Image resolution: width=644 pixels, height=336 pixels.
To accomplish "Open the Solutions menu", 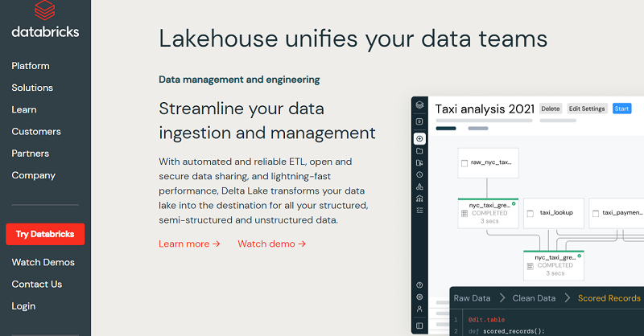I will pyautogui.click(x=32, y=88).
